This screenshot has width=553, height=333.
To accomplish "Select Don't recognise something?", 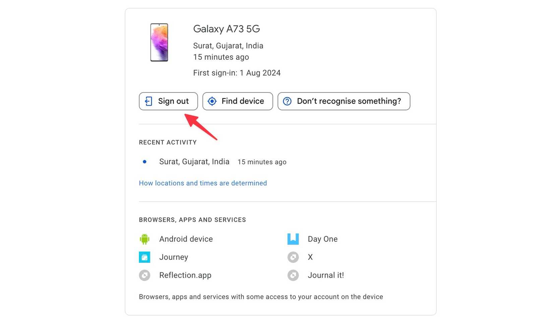I will pos(344,101).
